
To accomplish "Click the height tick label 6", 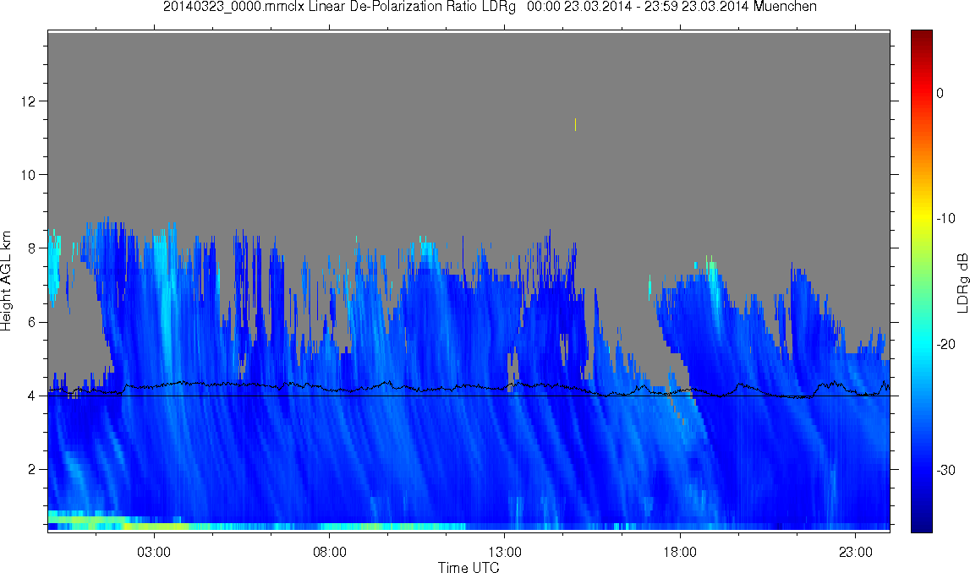I will [31, 322].
